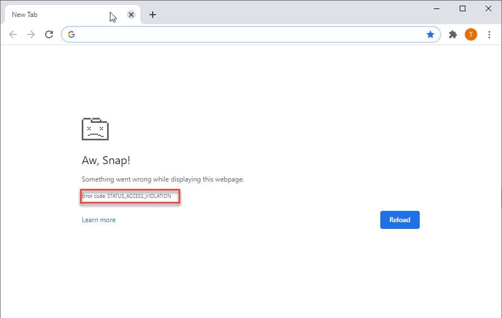Close the New Tab tab
This screenshot has width=502, height=318.
click(131, 15)
